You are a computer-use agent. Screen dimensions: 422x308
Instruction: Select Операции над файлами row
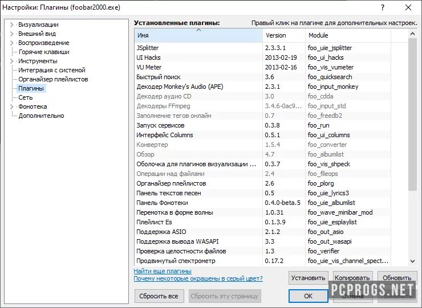pos(262,174)
